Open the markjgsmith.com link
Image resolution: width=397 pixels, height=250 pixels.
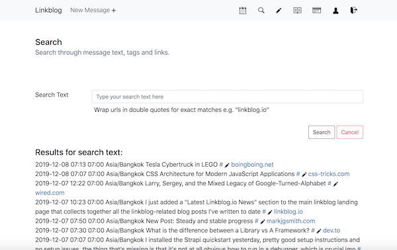click(x=290, y=221)
